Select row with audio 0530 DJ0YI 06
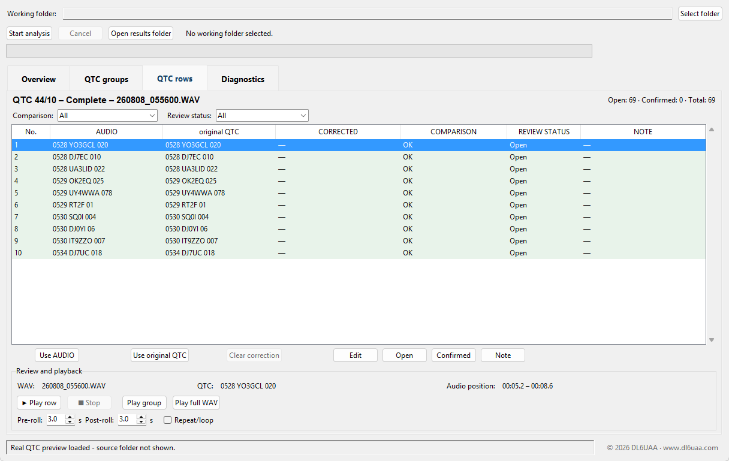This screenshot has width=729, height=461. (x=359, y=229)
